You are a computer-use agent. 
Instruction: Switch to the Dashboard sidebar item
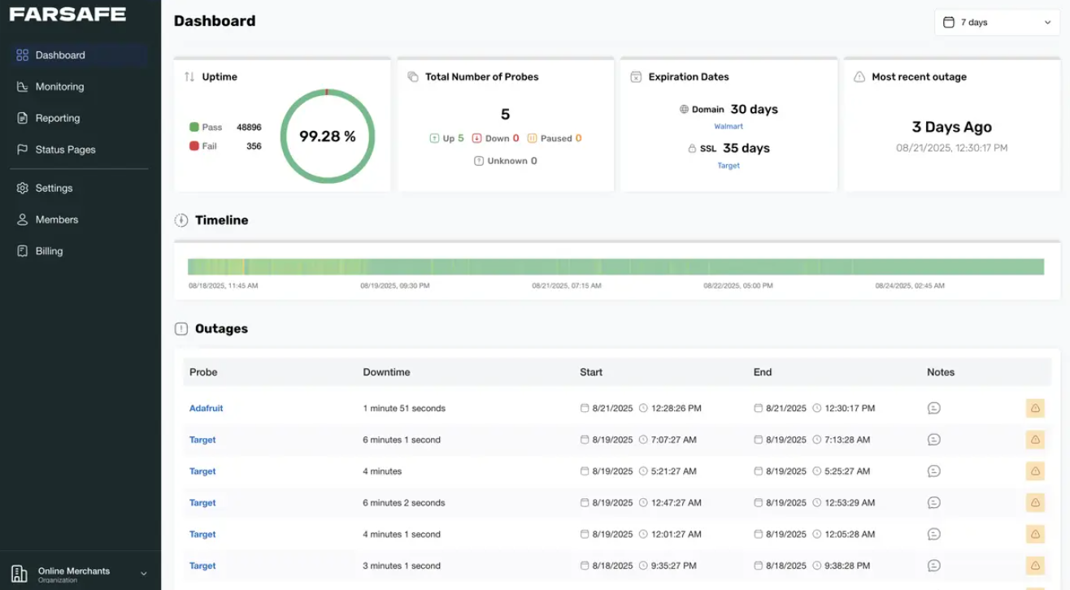(60, 54)
